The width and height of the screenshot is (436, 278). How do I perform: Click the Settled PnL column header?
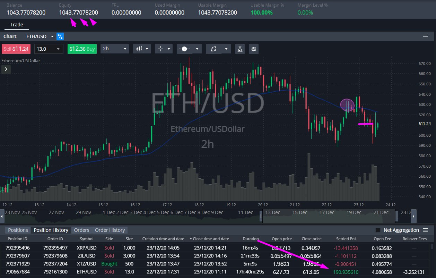[346, 239]
